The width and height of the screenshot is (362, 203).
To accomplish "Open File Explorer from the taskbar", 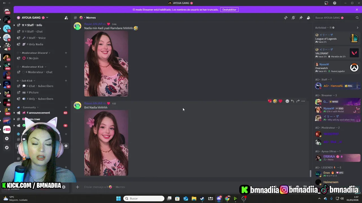I will click(194, 198).
